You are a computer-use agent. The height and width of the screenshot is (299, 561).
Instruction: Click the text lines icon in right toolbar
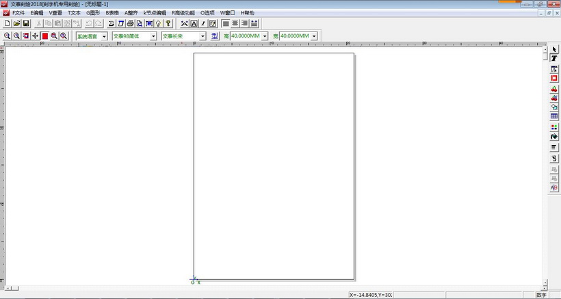554,147
